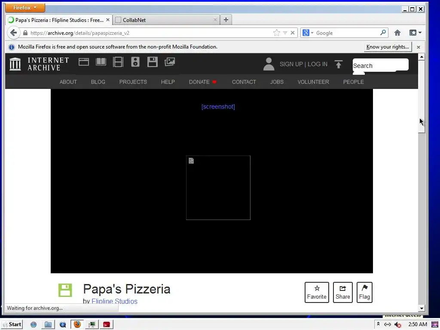Screen dimensions: 440x330
Task: Open the PROJECTS menu item
Action: [133, 82]
